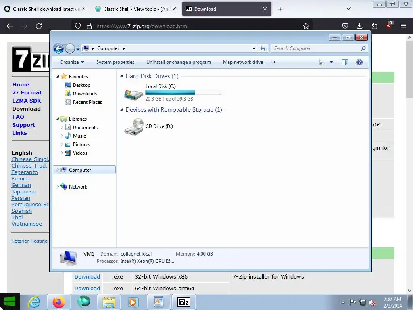
Task: Expand the Music library
Action: 62,136
